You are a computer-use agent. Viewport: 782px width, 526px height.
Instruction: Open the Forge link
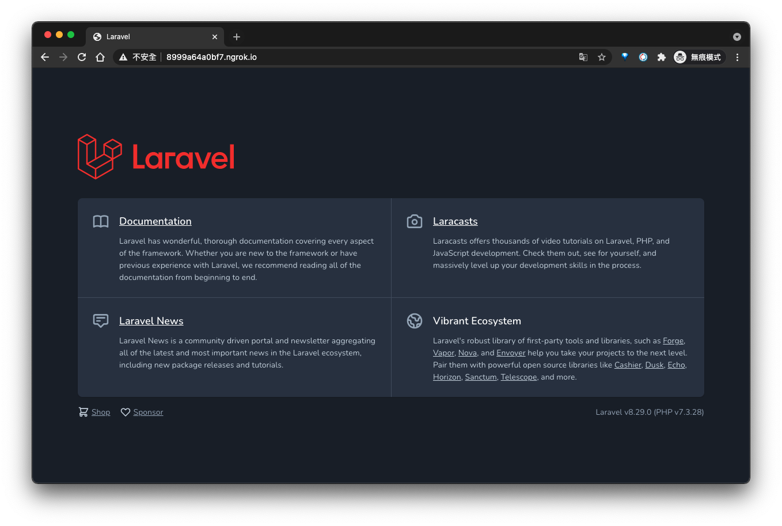click(673, 340)
